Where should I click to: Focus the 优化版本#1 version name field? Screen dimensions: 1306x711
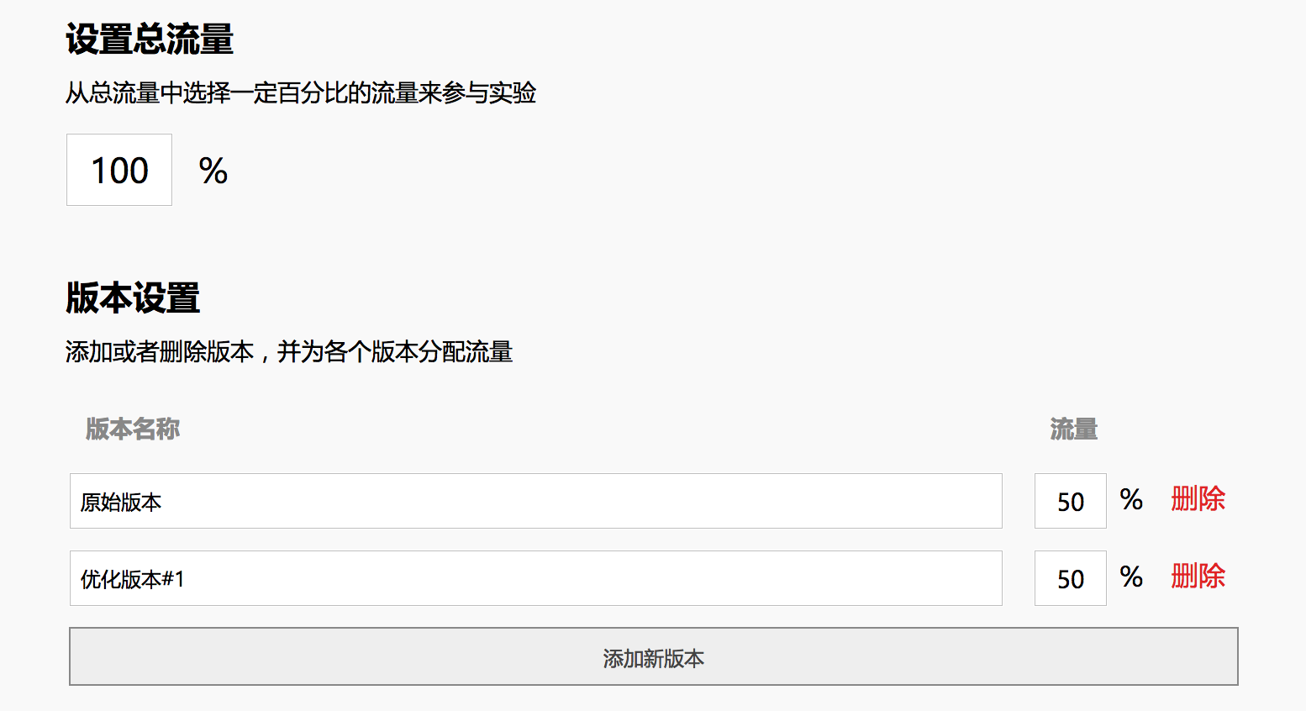coord(536,578)
